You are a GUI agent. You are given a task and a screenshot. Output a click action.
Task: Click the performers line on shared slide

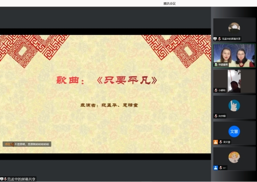(x=104, y=105)
